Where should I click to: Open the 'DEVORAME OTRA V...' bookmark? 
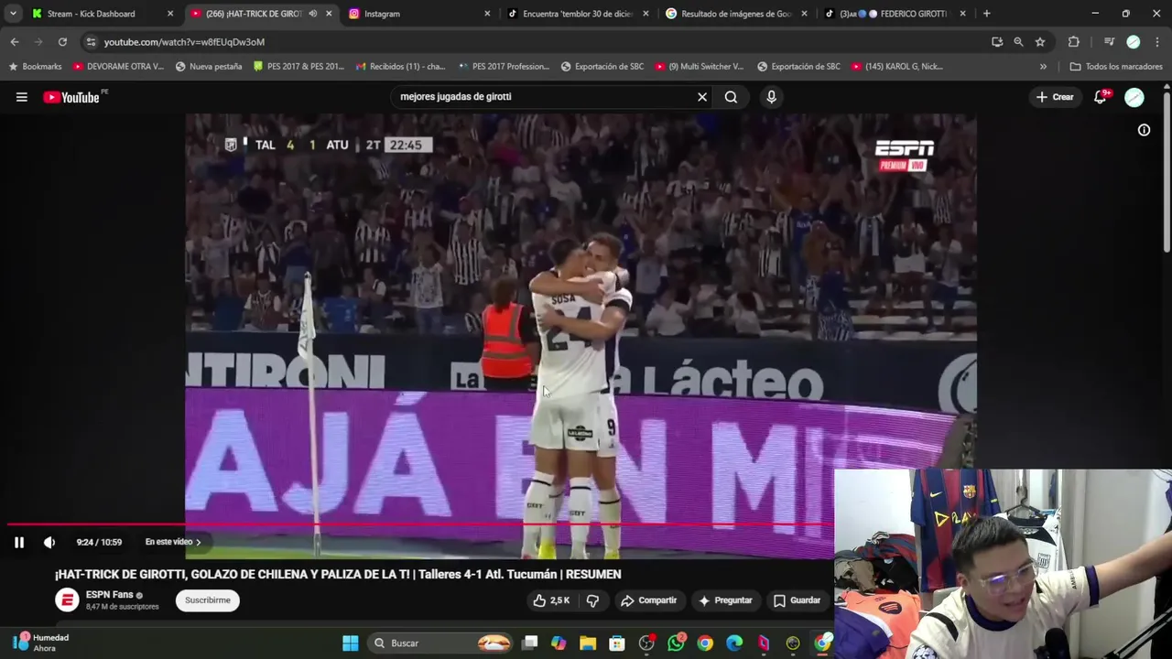[x=118, y=67]
